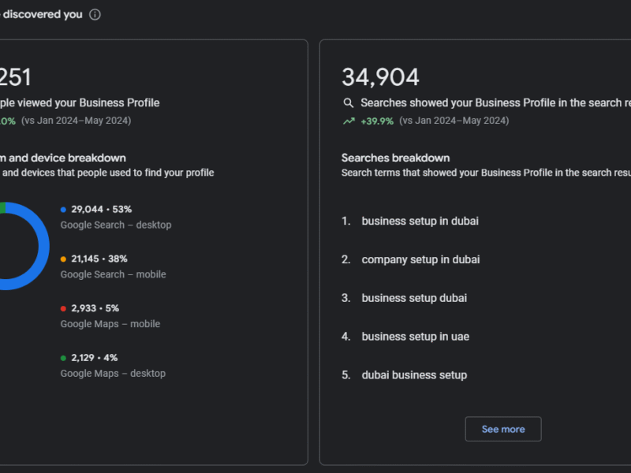Click the +39.9% change percentage

pyautogui.click(x=377, y=121)
